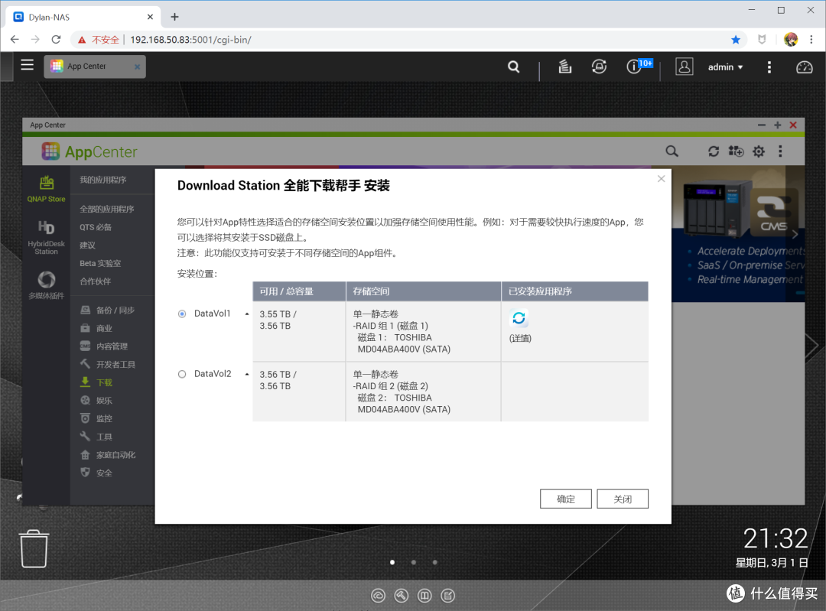Open the admin user dropdown
The width and height of the screenshot is (826, 611).
coord(725,67)
